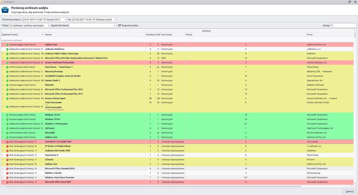Click status icon for Office Professional Plus 2013

click(7, 94)
